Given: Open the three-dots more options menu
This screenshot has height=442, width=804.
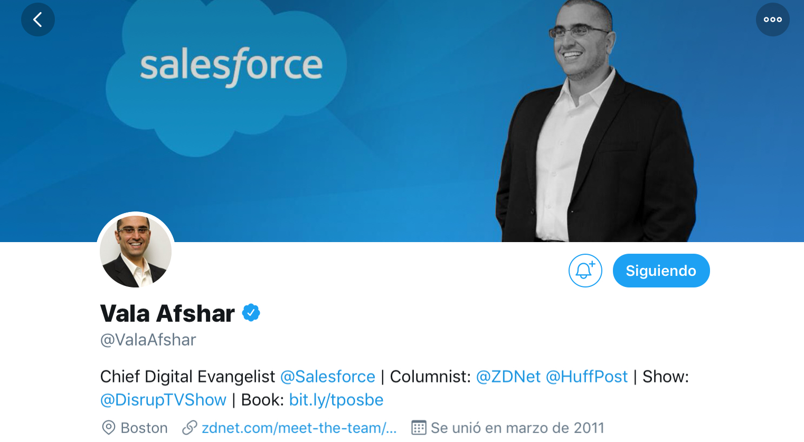Looking at the screenshot, I should (x=772, y=20).
